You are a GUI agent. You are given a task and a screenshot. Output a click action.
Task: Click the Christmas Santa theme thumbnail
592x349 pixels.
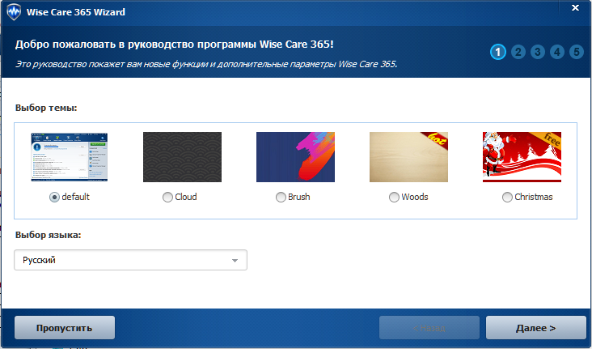[x=522, y=157]
